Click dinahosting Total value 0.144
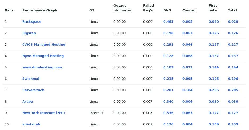This screenshot has height=130, width=249. 233,67
